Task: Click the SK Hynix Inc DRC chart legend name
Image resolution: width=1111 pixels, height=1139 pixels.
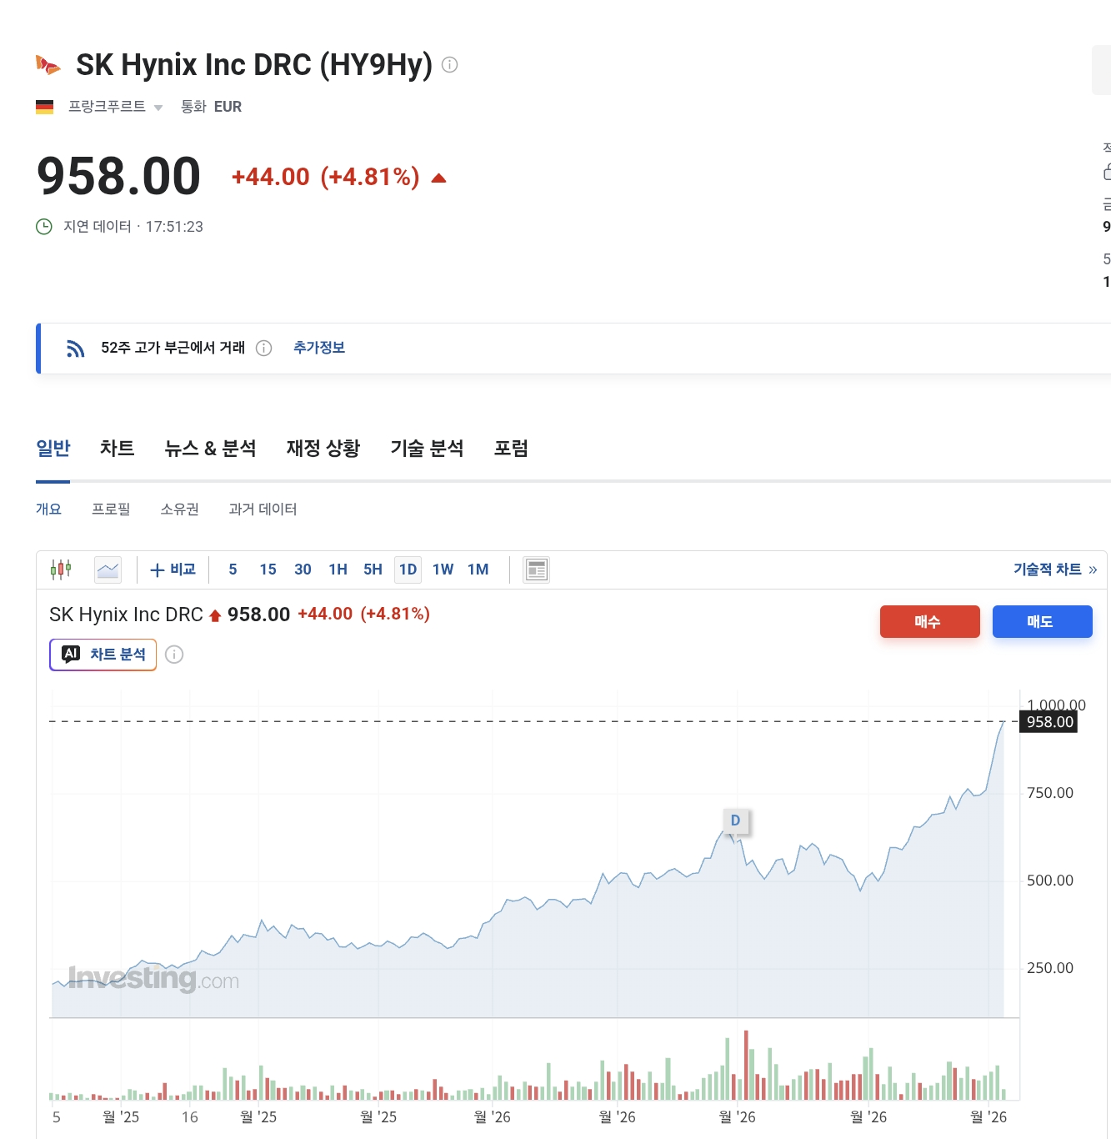Action: 126,615
